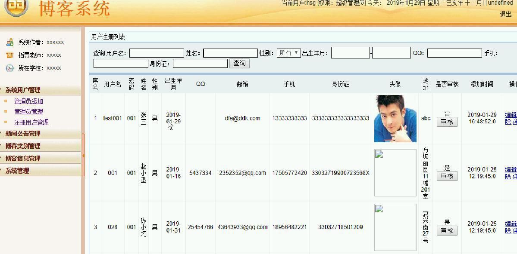Image resolution: width=517 pixels, height=254 pixels.
Task: Open the 性别 gender dropdown
Action: (x=288, y=53)
